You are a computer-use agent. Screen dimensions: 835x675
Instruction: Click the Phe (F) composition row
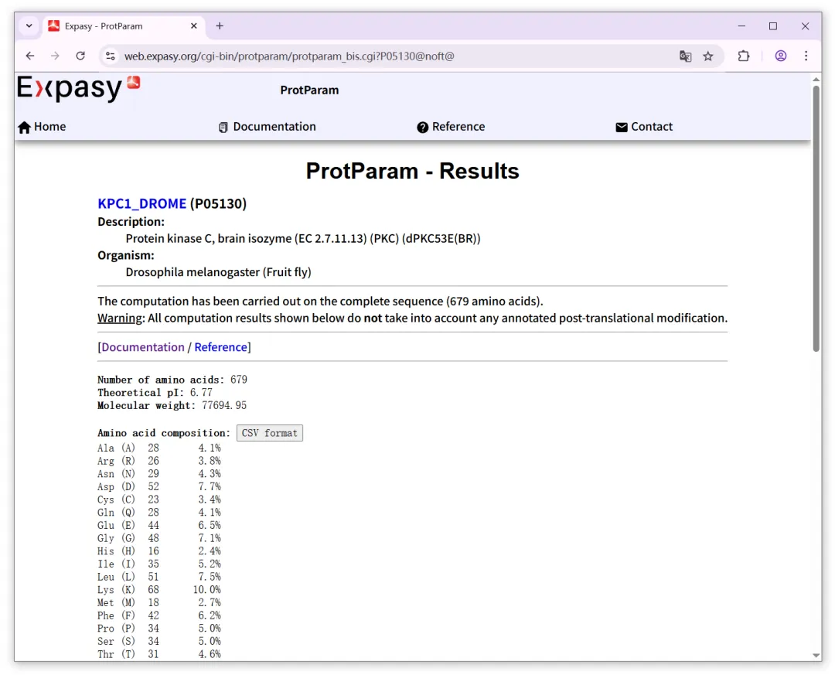point(159,615)
